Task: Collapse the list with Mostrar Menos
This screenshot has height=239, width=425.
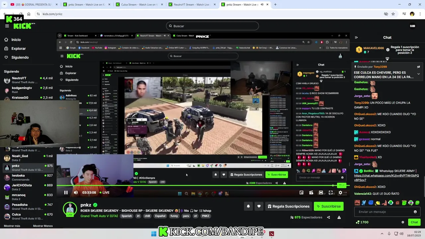Action: (43, 226)
